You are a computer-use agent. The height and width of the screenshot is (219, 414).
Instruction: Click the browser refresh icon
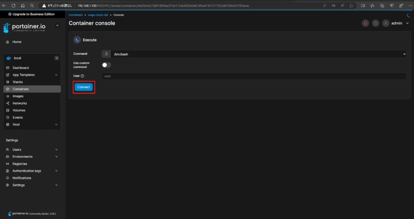coord(13,6)
